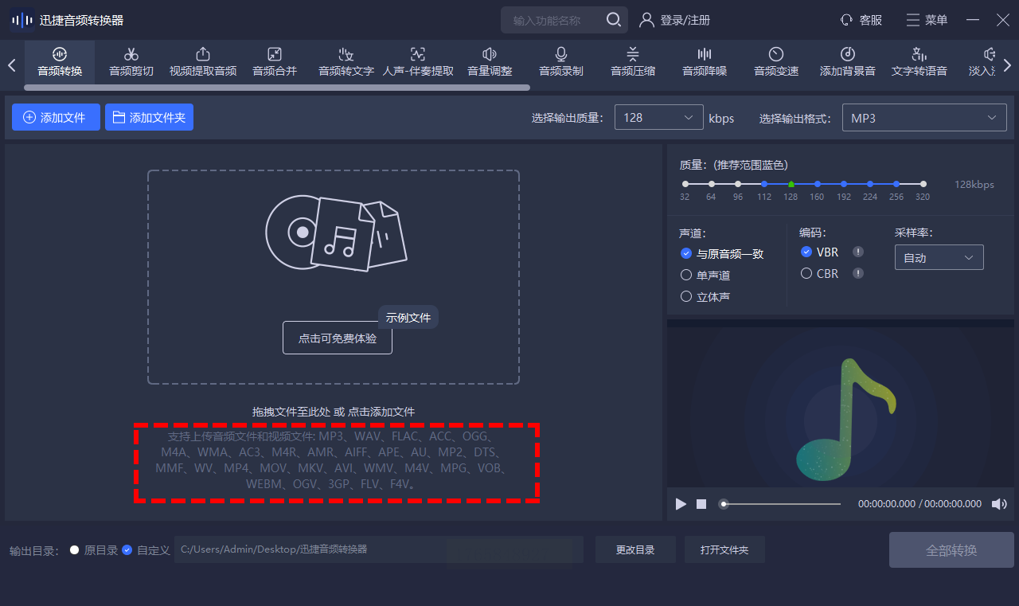Screen dimensions: 1019x606
Task: Open the 菜单 hamburger menu
Action: [927, 20]
